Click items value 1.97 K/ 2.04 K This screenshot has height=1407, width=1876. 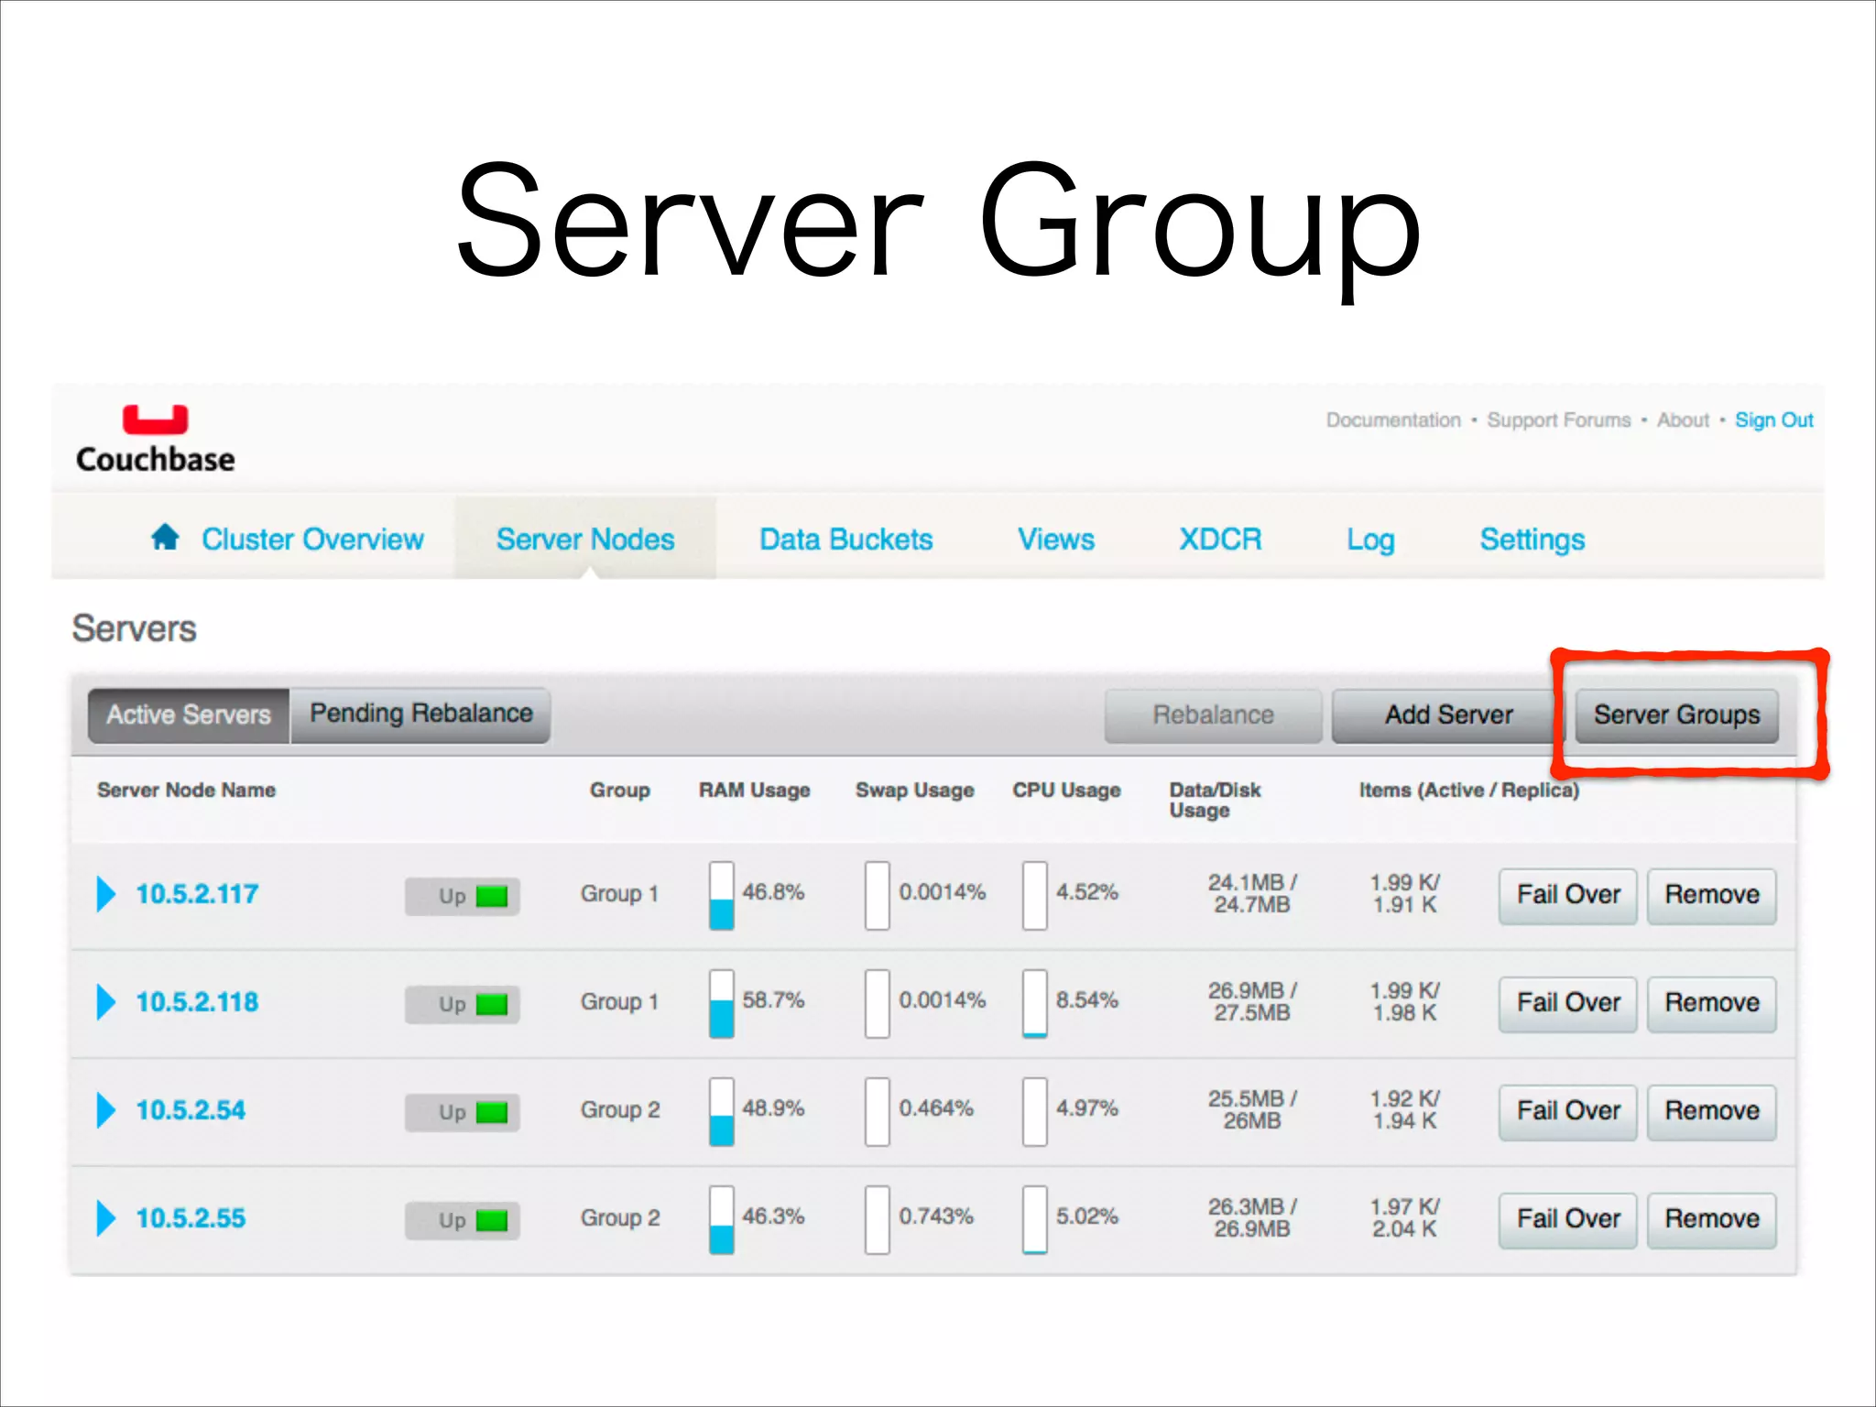[1405, 1217]
